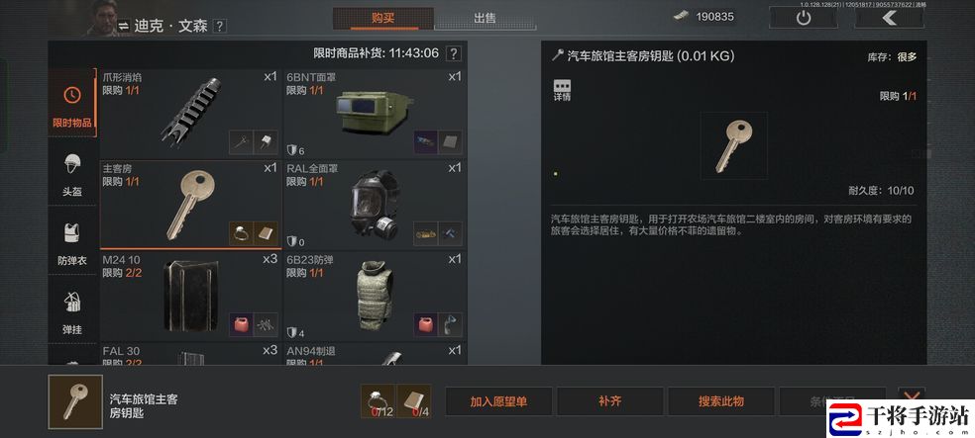Click the 加入愿望单 button
Viewport: 975px width, 438px height.
498,401
